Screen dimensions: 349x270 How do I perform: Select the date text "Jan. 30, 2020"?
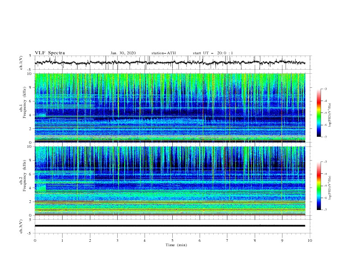(x=123, y=53)
